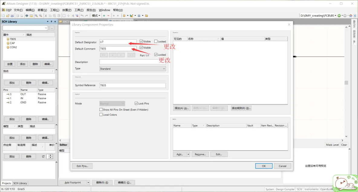Open the document path dropdown arrow

coord(335,16)
